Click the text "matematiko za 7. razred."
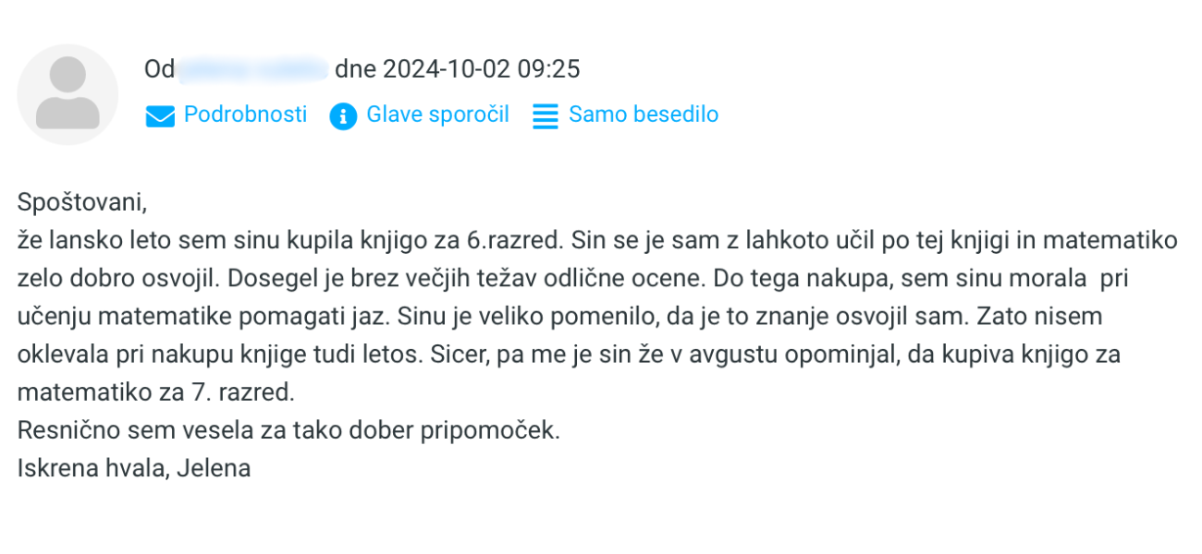 [155, 391]
